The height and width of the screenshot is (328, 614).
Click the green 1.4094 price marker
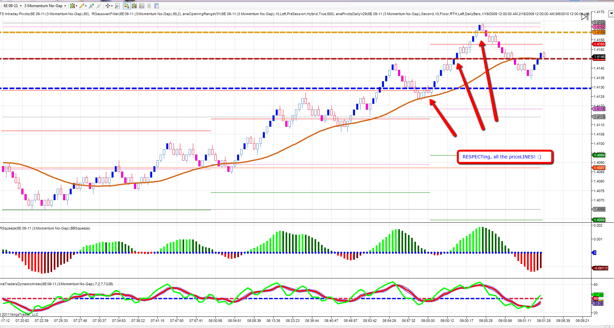[599, 155]
